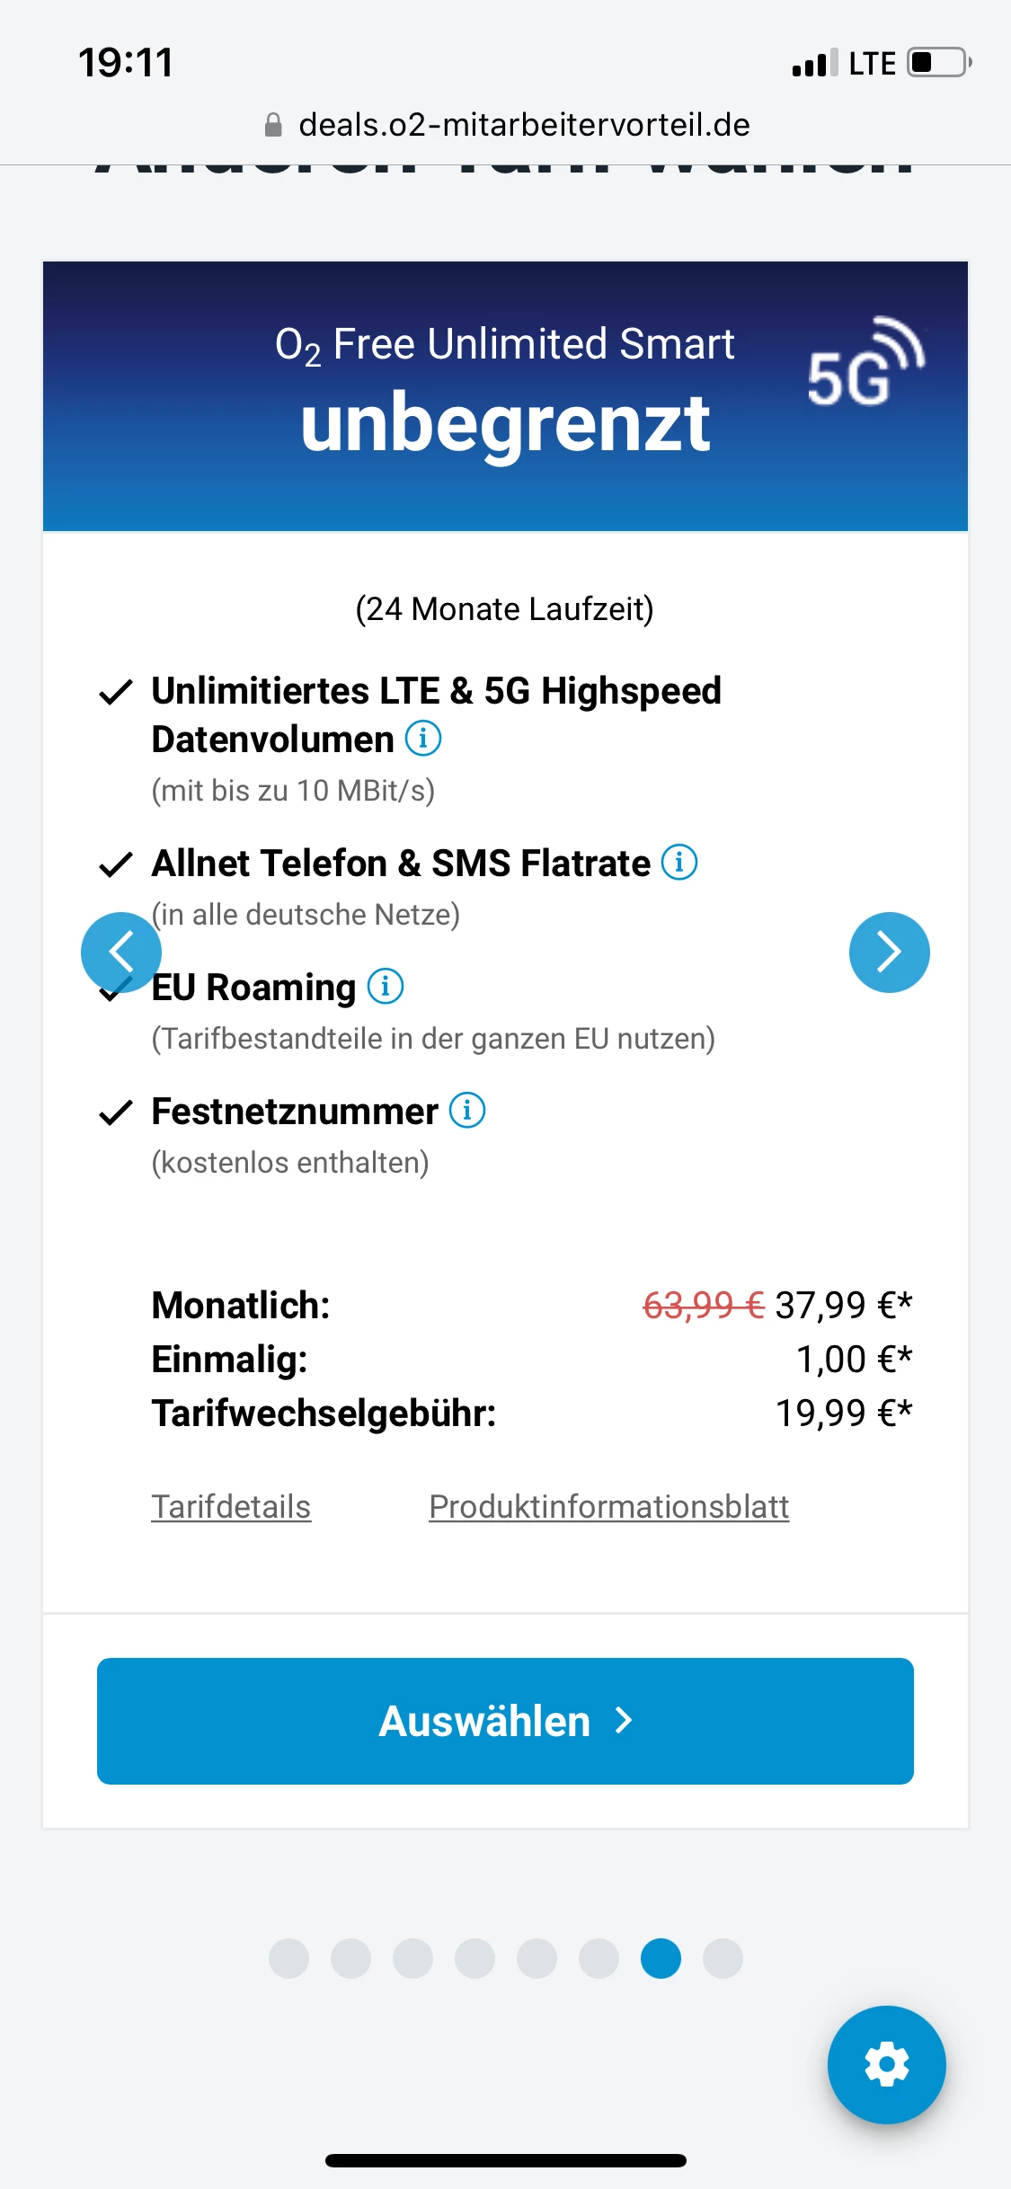Go to the next tariff slide

[x=889, y=953]
